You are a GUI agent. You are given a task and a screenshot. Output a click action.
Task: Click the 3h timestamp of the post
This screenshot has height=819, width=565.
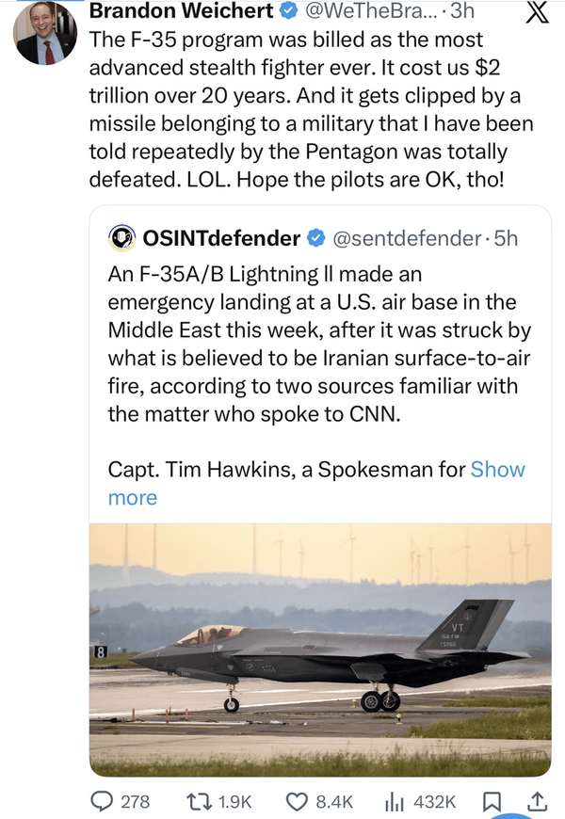click(462, 12)
